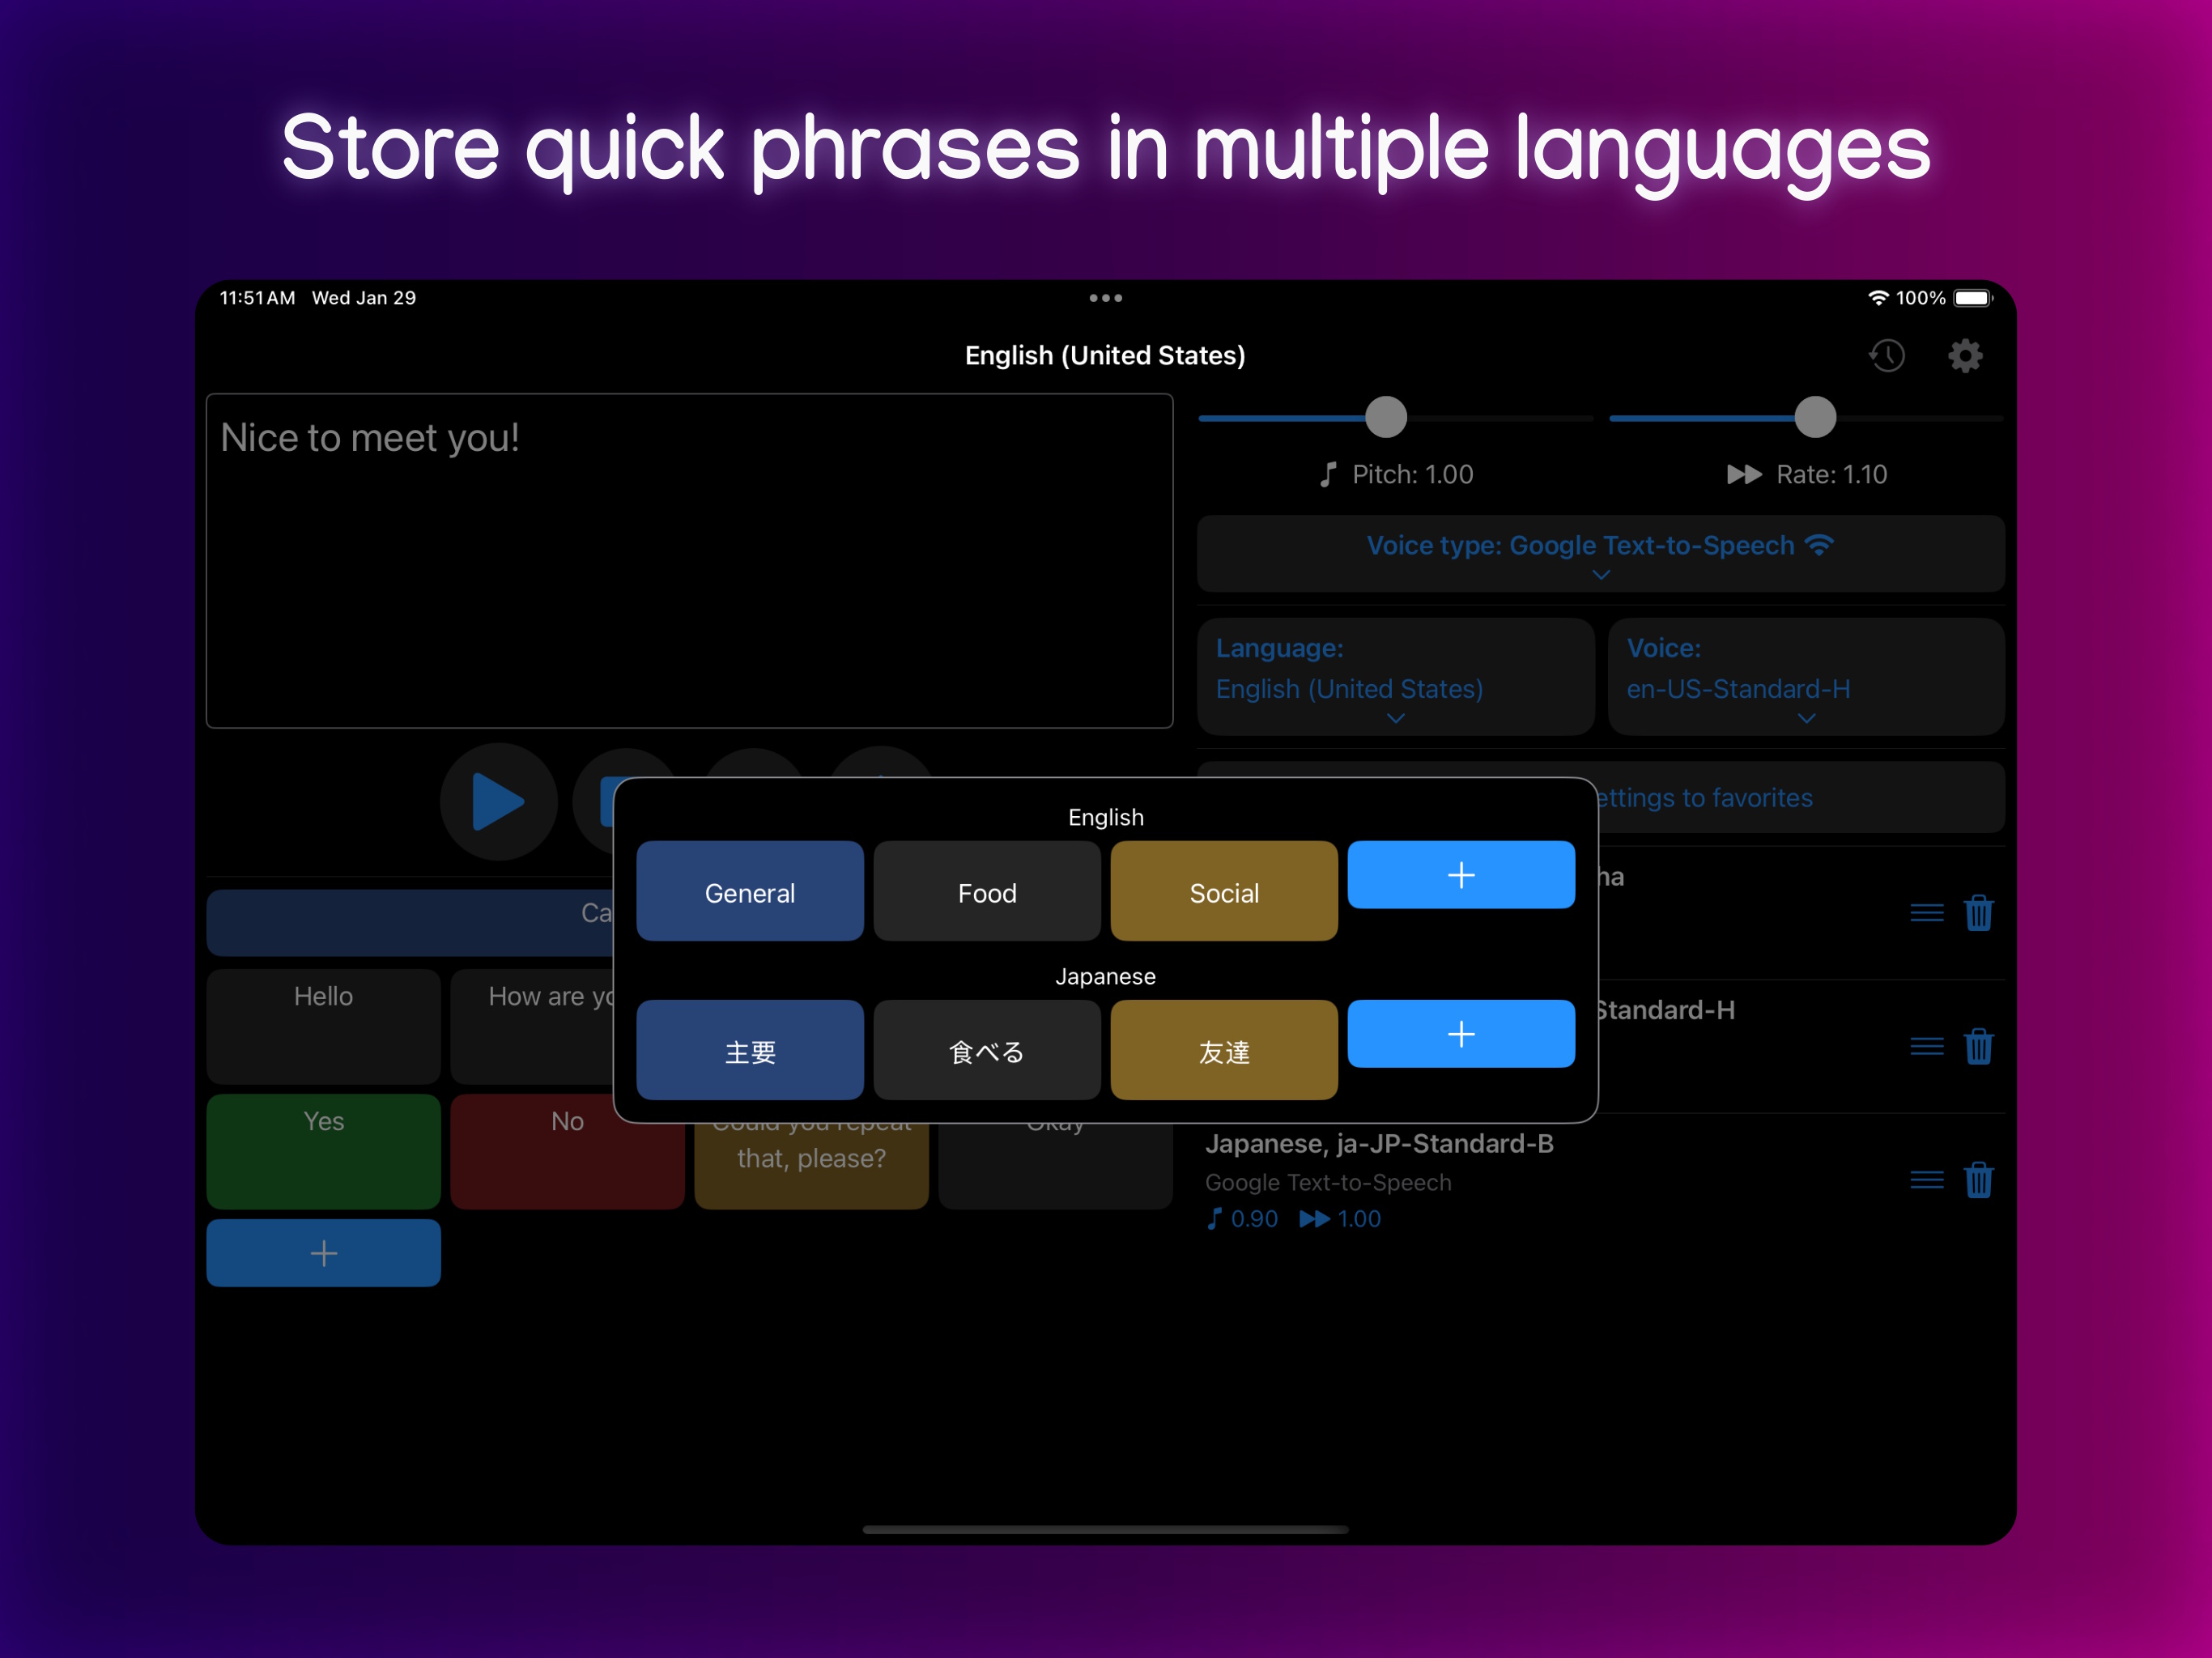
Task: Delete the Standard-H favorite entry
Action: coord(1979,1047)
